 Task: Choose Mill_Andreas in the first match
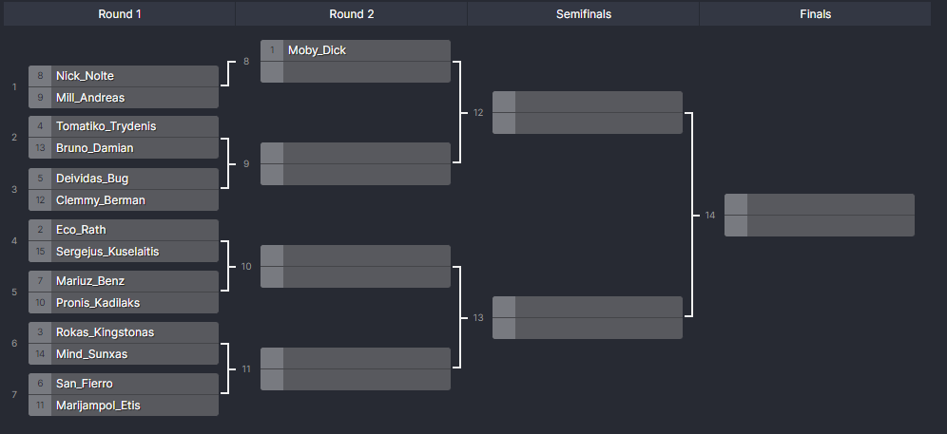tap(124, 98)
